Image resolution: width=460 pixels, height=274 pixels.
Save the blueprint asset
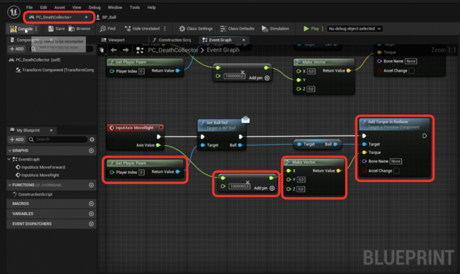pyautogui.click(x=57, y=29)
